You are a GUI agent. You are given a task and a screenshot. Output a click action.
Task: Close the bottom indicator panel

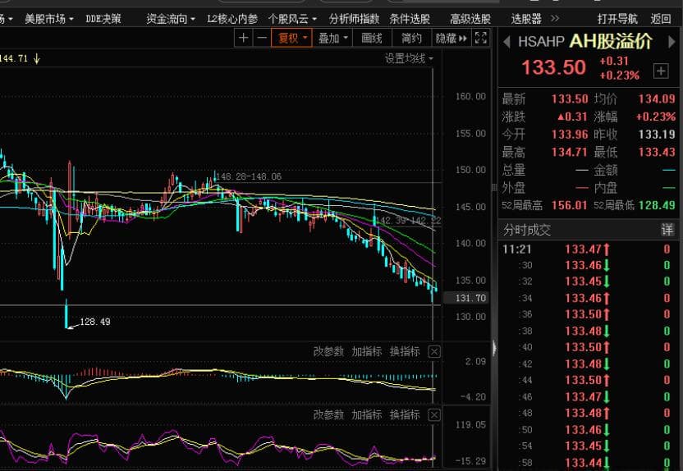(x=434, y=415)
